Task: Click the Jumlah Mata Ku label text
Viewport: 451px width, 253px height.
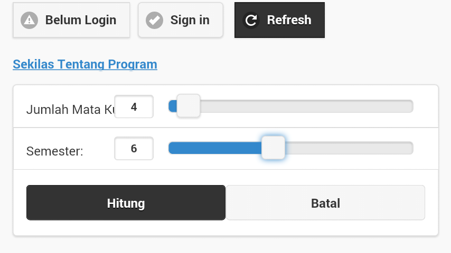Action: pos(70,110)
